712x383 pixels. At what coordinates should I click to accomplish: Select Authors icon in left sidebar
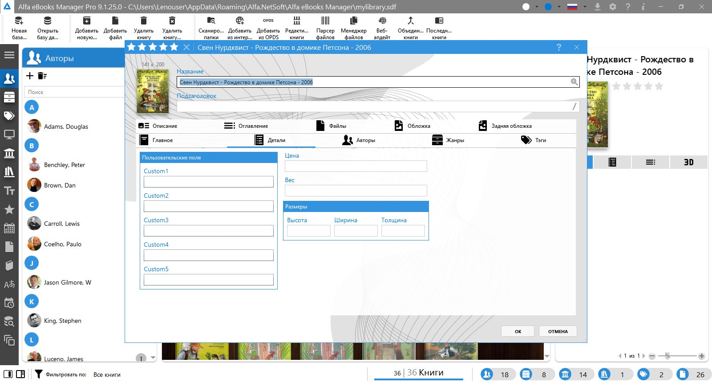coord(9,79)
